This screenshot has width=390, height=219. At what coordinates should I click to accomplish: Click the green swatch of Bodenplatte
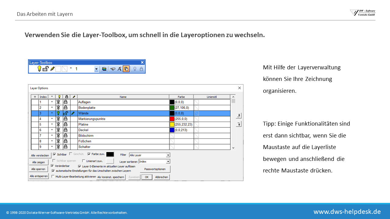[172, 108]
